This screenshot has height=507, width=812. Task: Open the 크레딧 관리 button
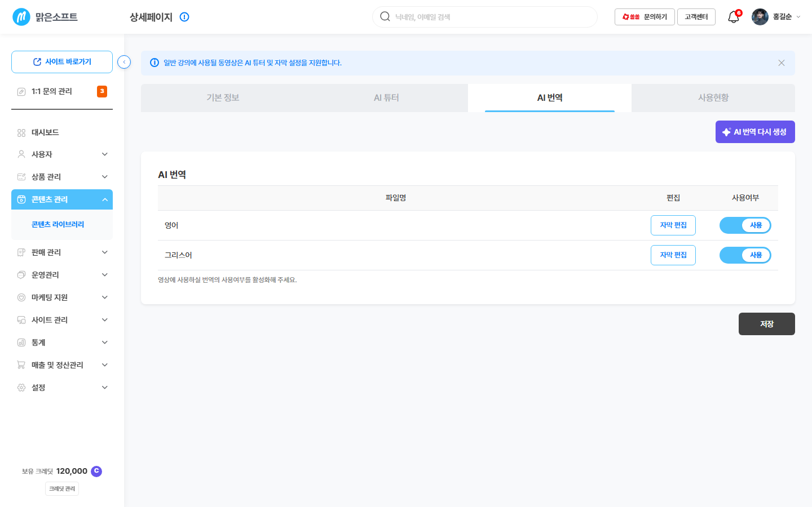click(62, 489)
